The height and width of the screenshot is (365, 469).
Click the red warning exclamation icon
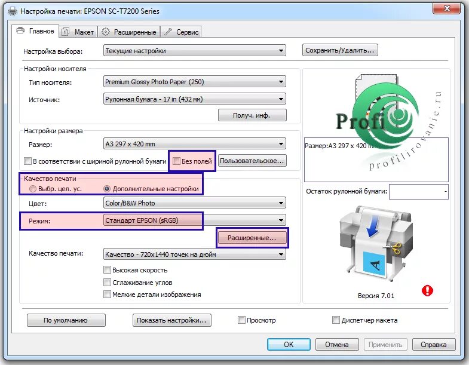pos(427,290)
